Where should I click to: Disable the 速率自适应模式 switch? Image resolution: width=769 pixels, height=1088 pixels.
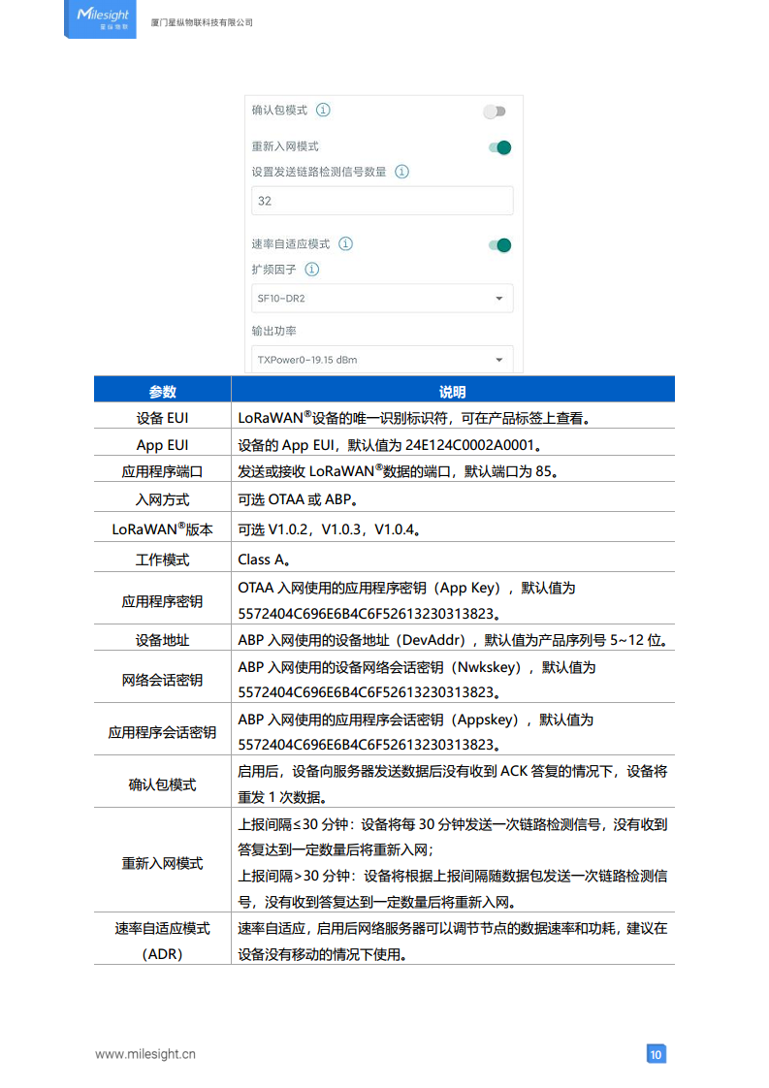499,245
